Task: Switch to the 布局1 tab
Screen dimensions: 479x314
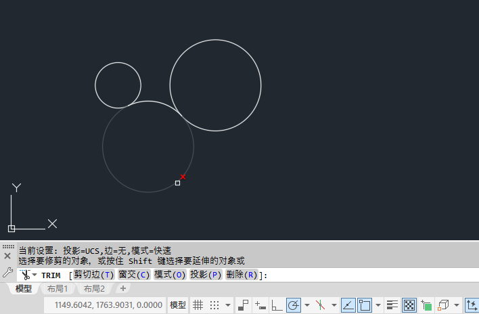Action: 57,289
